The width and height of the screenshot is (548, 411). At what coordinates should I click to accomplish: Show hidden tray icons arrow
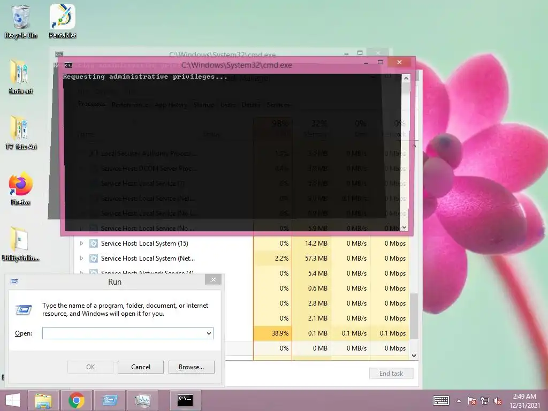tap(459, 401)
